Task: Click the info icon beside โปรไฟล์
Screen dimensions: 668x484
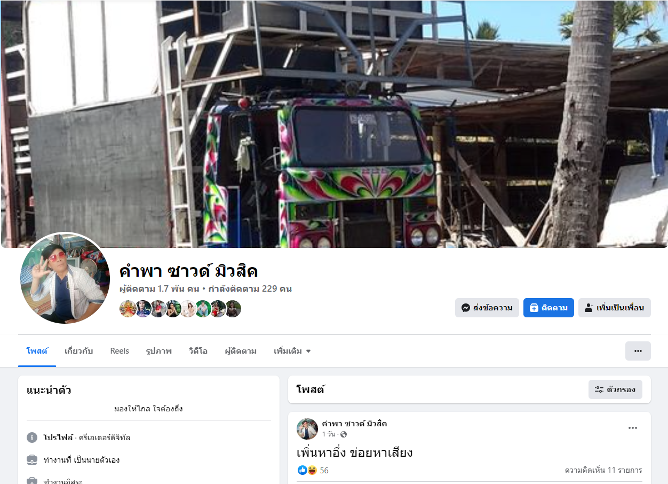Action: click(x=32, y=438)
